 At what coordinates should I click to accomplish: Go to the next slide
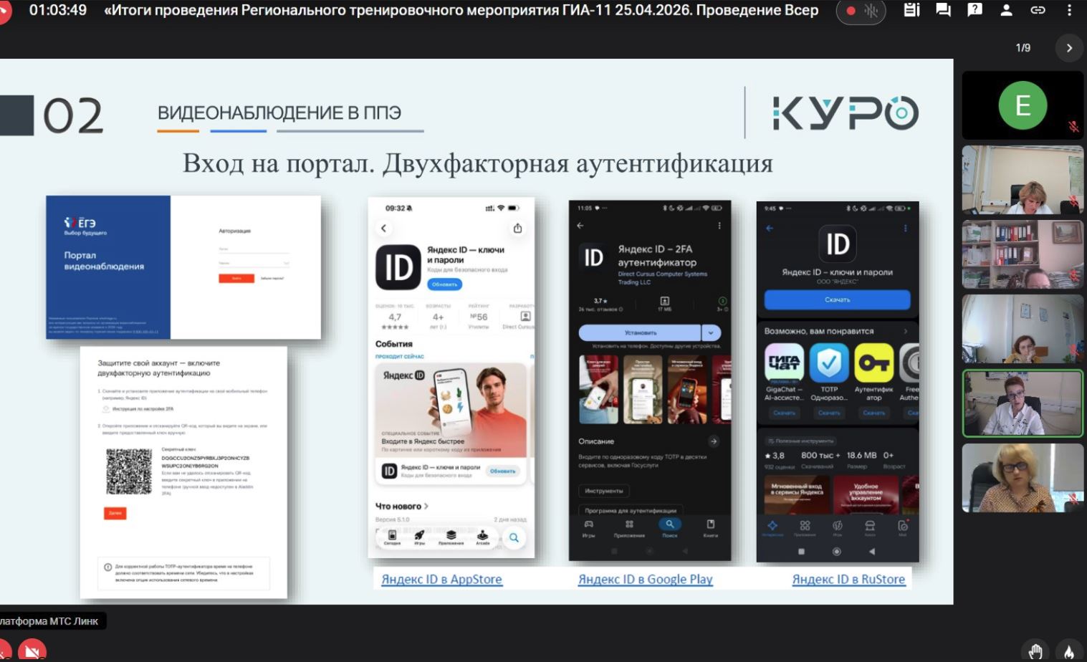point(1069,48)
